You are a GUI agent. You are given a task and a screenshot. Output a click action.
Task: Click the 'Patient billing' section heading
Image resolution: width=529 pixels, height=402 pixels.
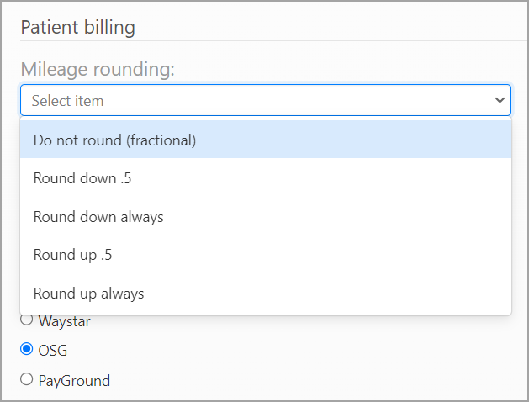tap(77, 27)
